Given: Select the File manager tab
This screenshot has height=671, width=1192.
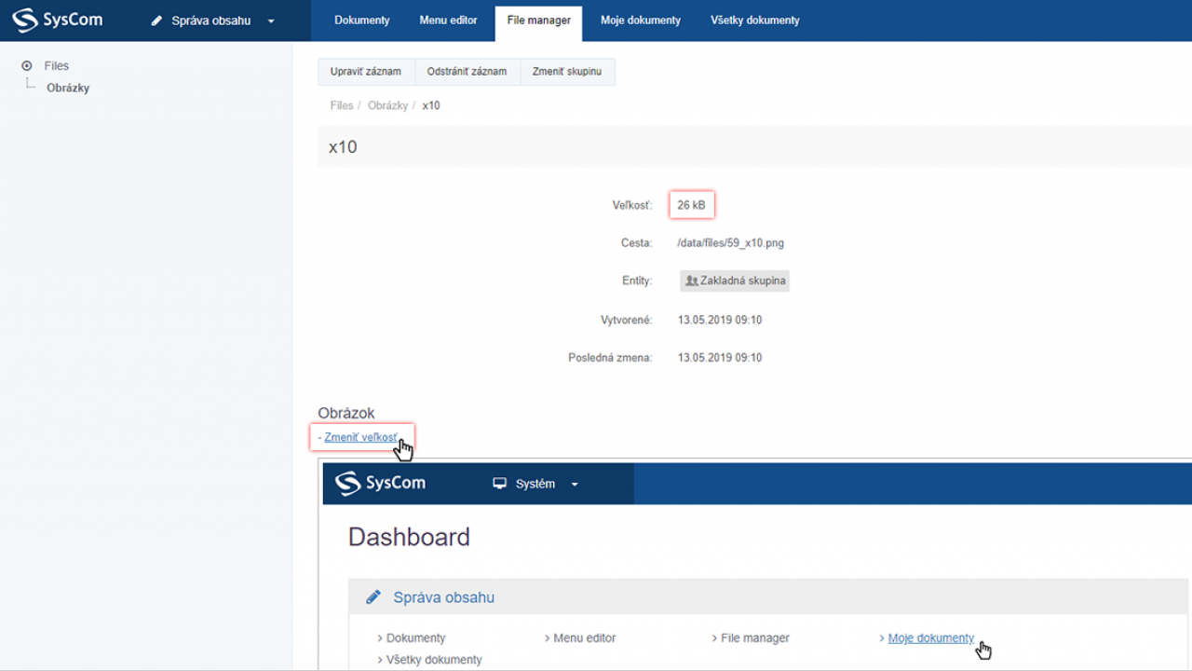Looking at the screenshot, I should [x=538, y=20].
